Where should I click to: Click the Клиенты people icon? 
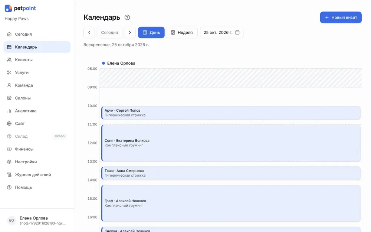tap(9, 60)
